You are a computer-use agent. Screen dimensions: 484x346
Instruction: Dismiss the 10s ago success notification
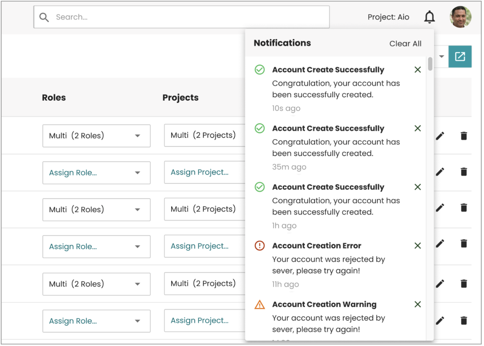[418, 70]
